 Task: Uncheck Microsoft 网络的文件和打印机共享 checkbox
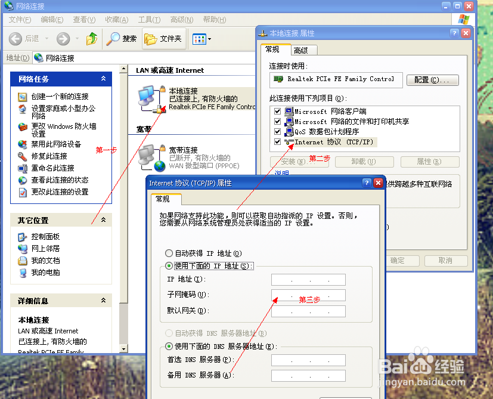click(x=277, y=121)
